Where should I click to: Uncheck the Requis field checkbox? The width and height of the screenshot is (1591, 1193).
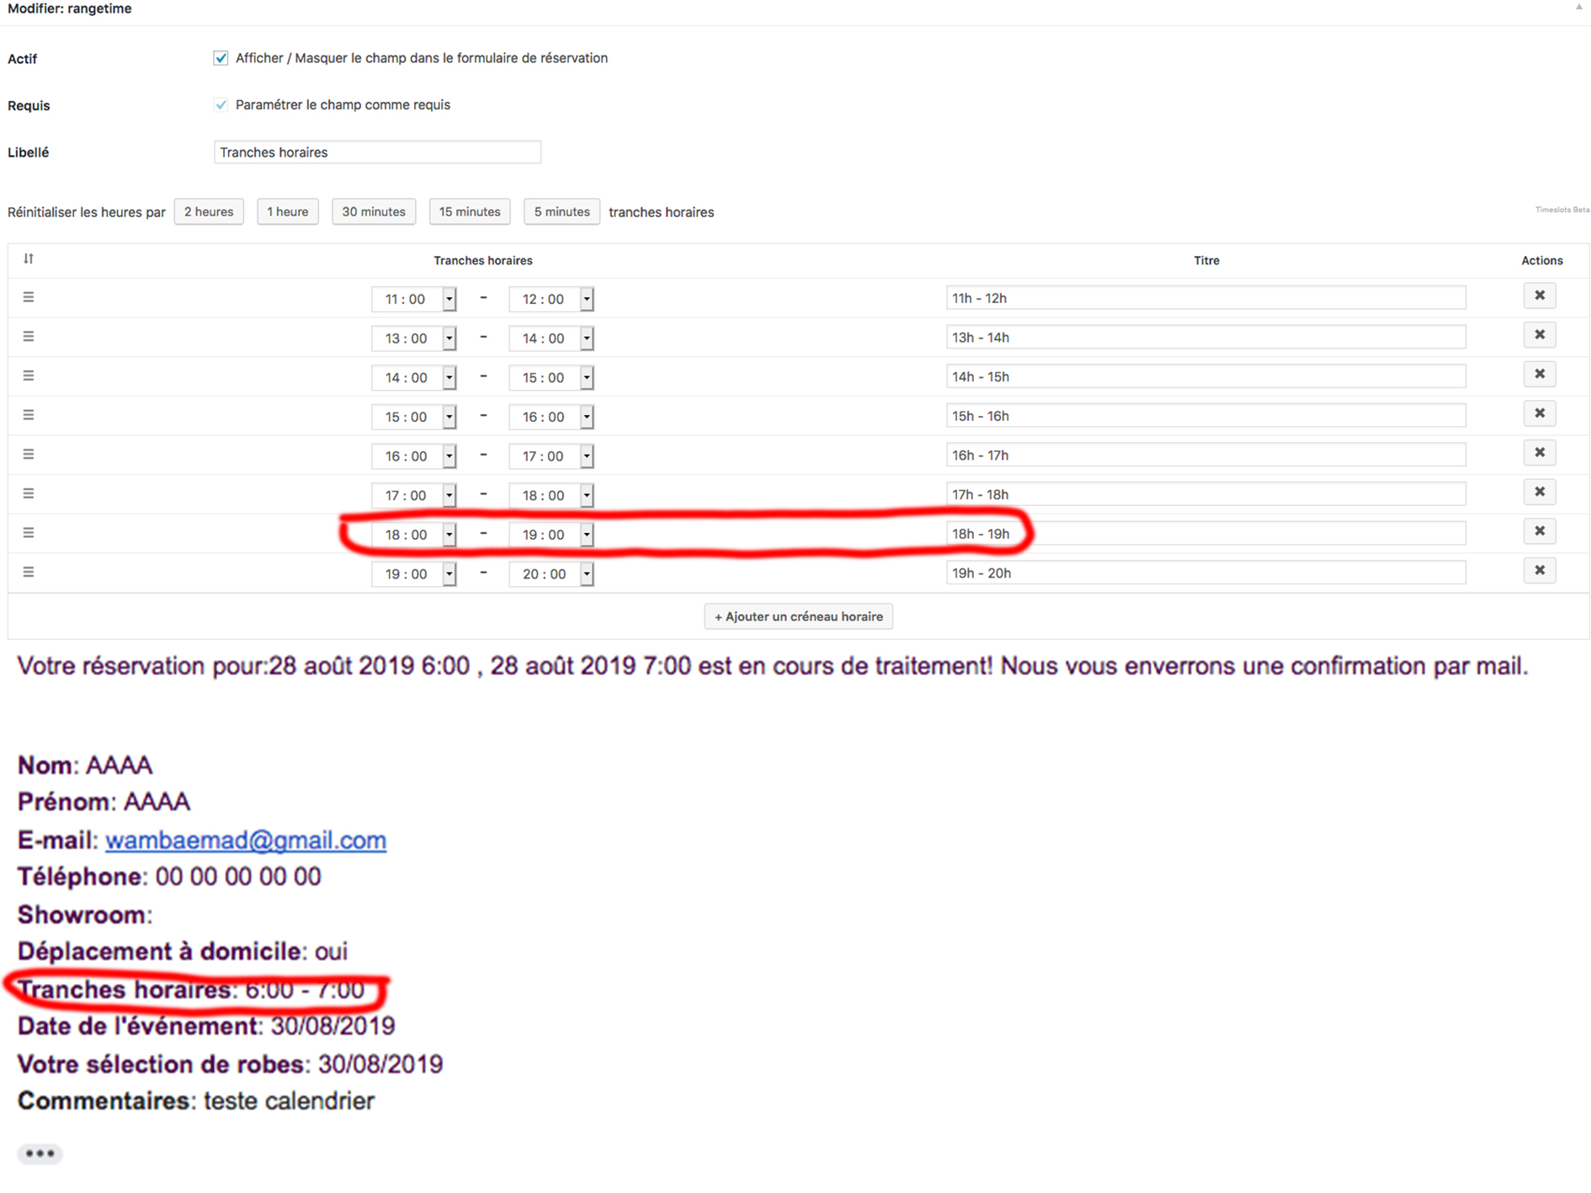pyautogui.click(x=221, y=105)
